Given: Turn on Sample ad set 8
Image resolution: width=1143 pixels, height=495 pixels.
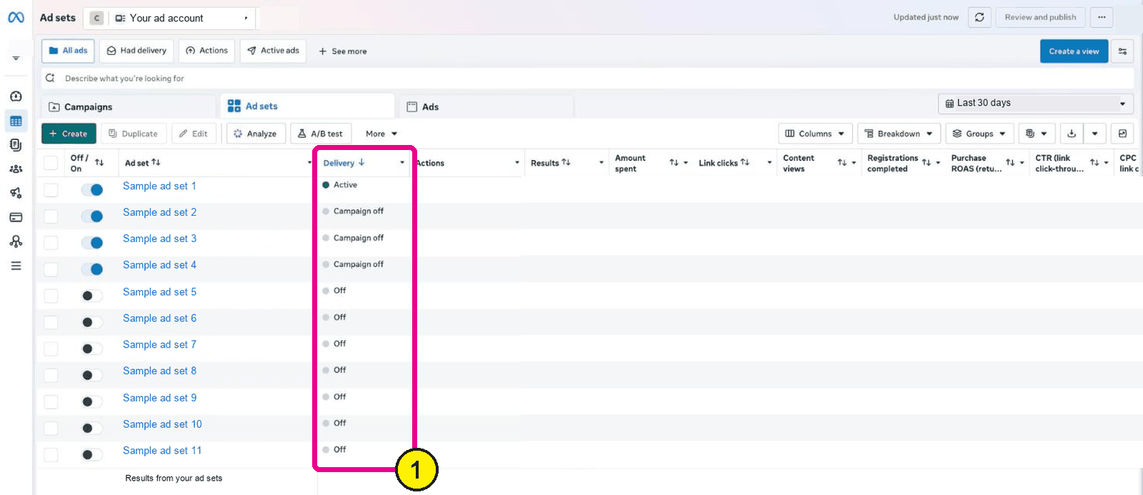Looking at the screenshot, I should click(92, 375).
